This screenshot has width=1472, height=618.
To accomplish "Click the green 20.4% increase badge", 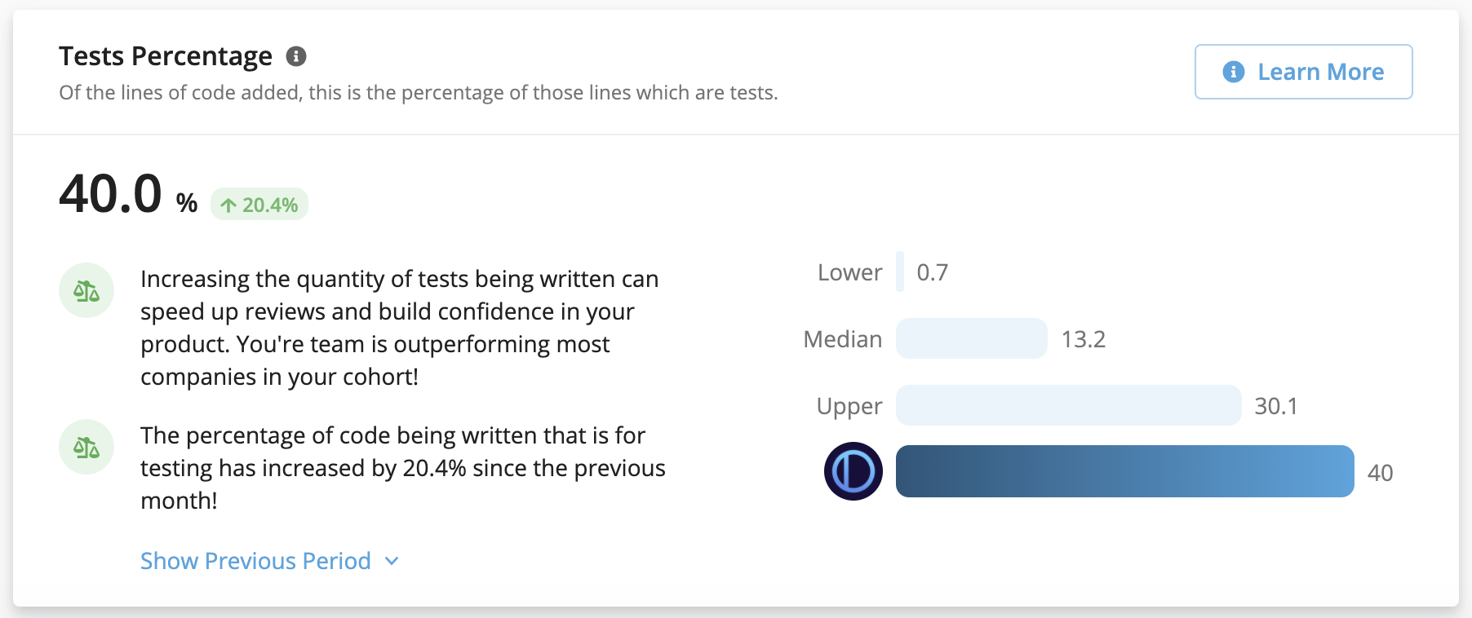I will click(x=259, y=205).
